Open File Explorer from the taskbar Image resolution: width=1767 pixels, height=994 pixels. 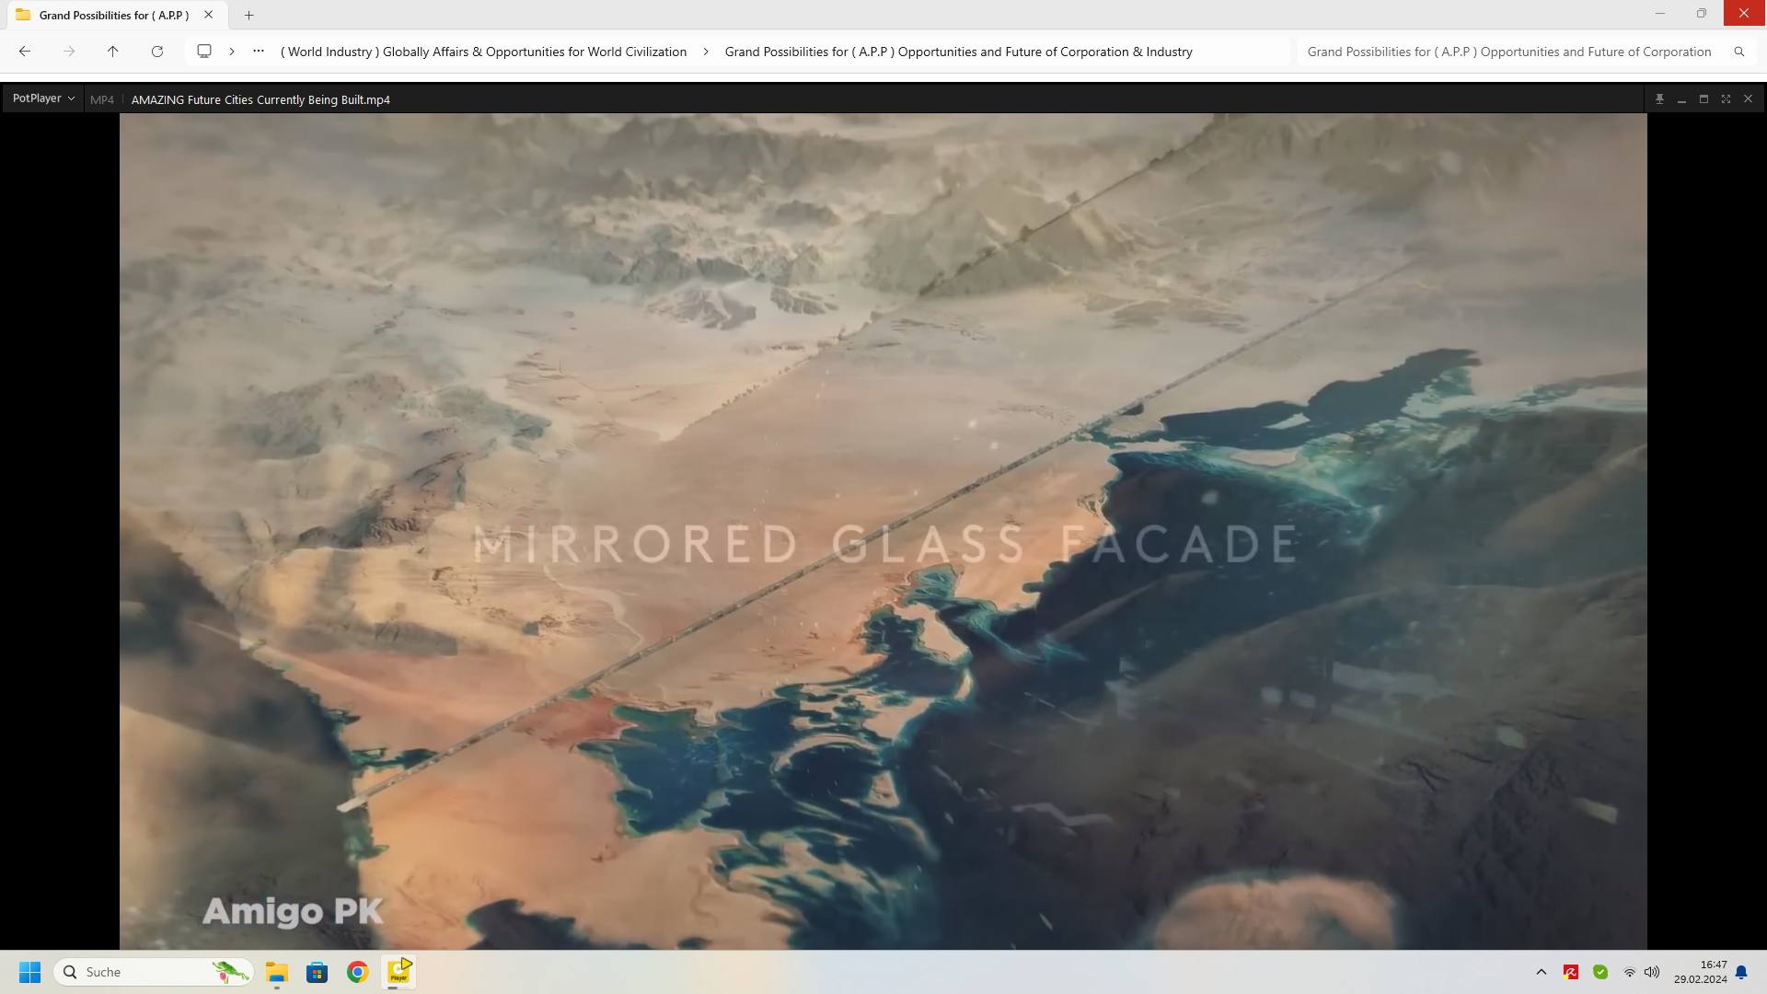[x=277, y=972]
